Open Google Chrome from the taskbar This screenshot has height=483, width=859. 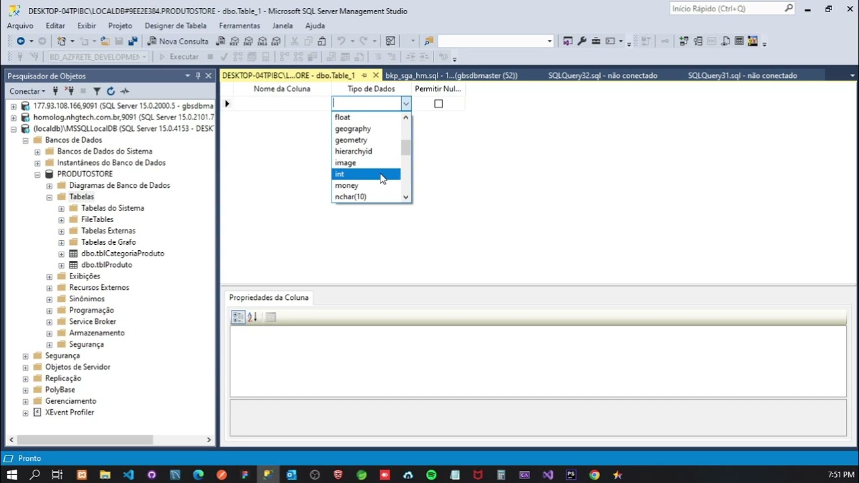click(x=595, y=475)
